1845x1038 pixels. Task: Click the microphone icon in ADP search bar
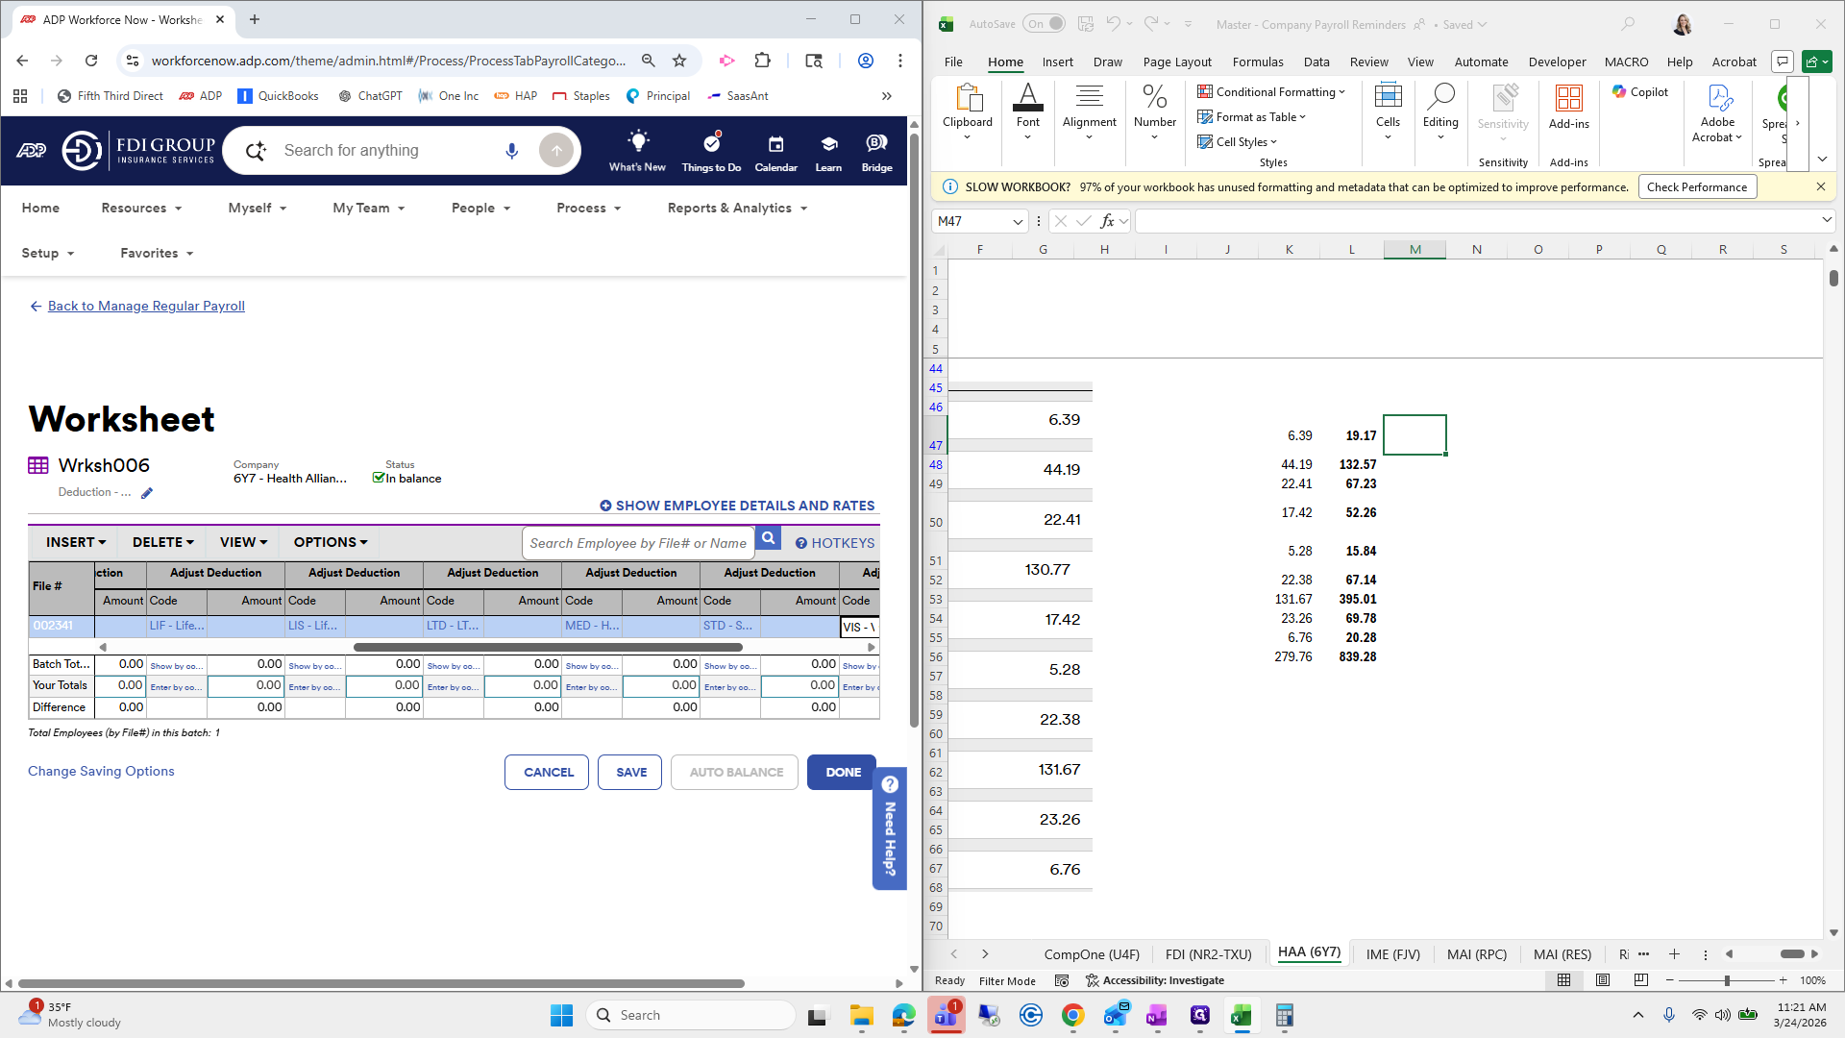point(511,150)
